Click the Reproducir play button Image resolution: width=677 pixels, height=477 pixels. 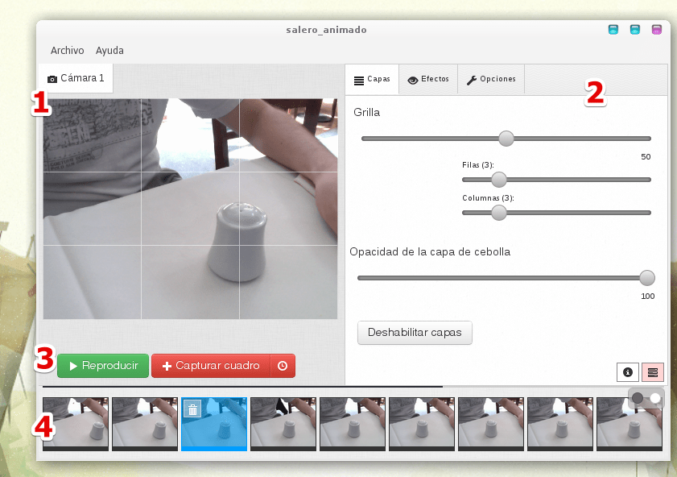(103, 366)
